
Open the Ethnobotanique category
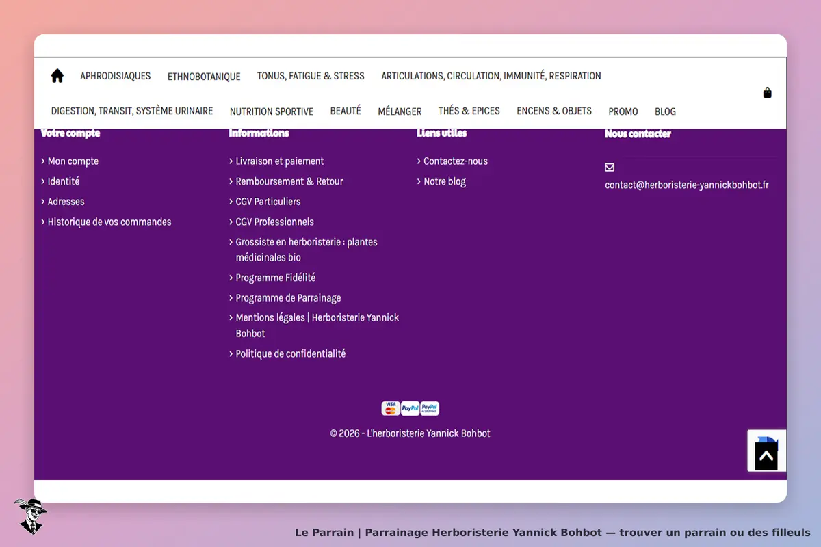pos(204,77)
